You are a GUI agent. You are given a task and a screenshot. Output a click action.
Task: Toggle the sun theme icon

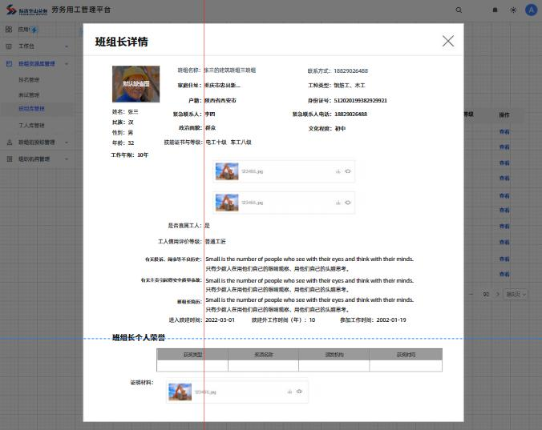[513, 10]
